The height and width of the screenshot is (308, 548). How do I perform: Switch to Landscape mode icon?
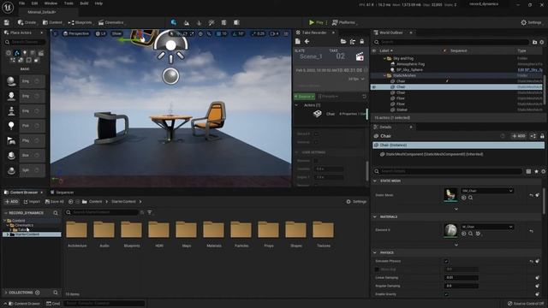click(187, 22)
